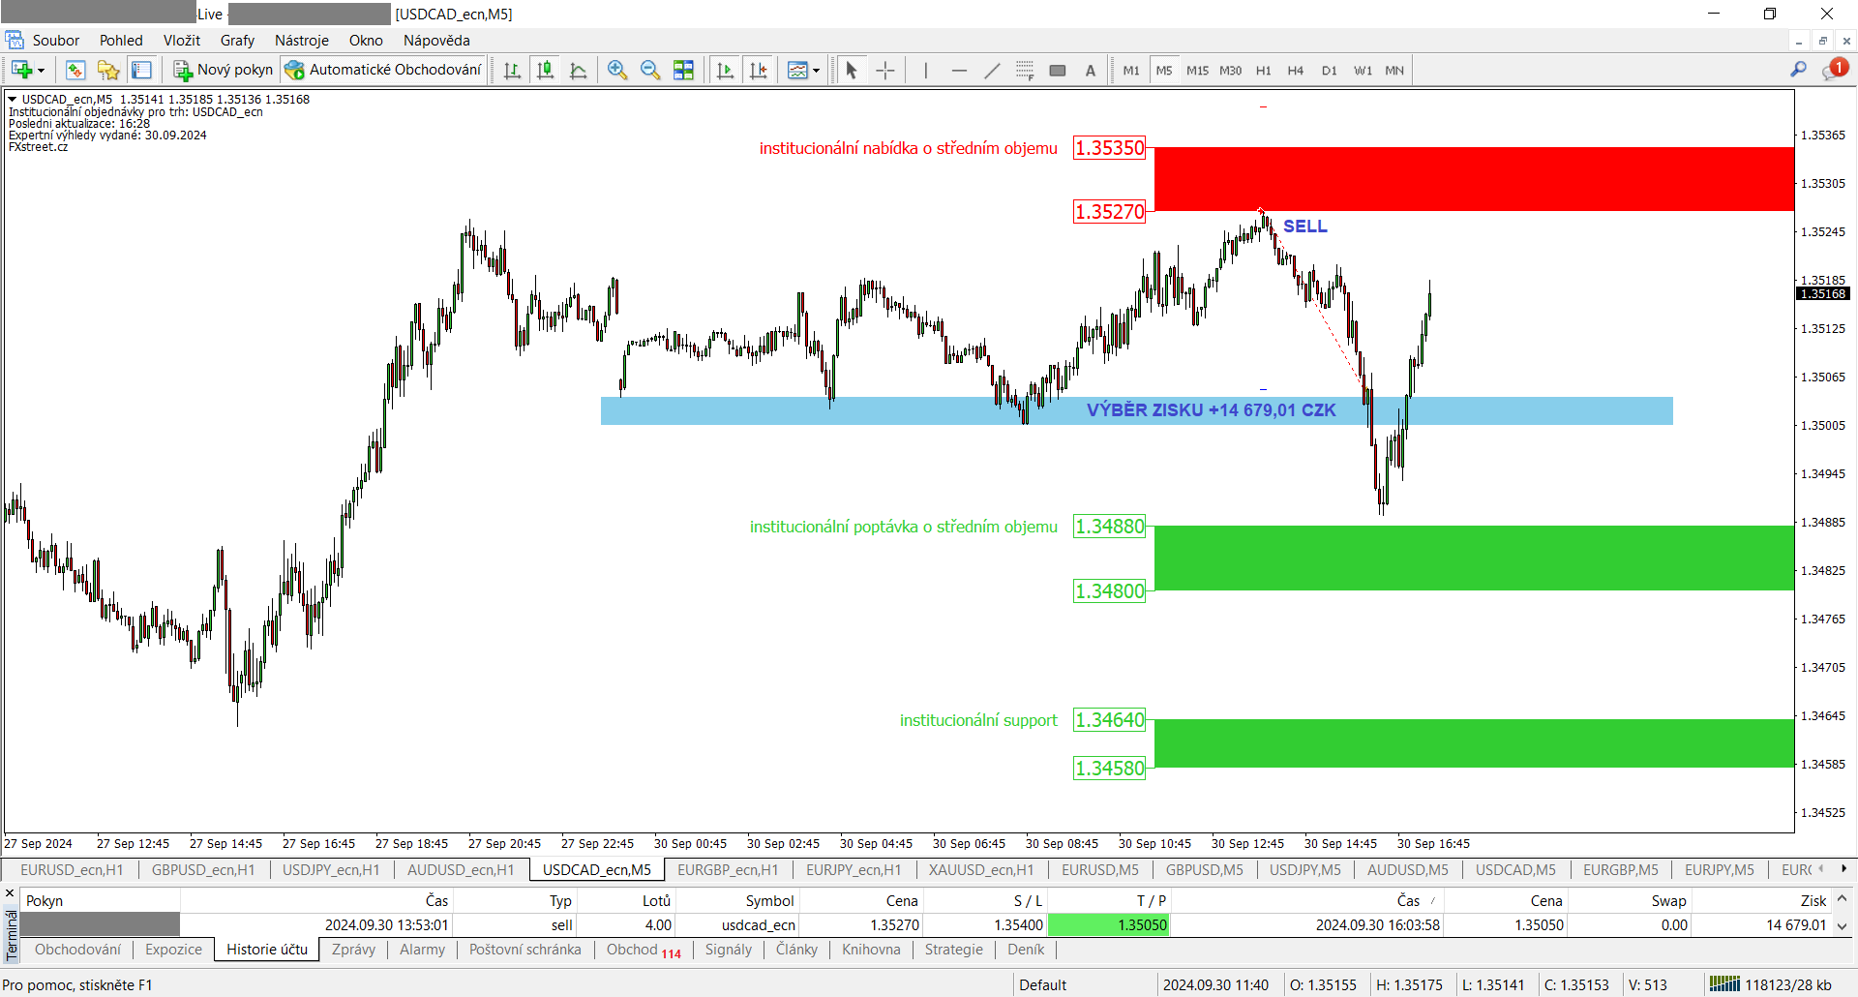Open the Poštovní schránka terminal tab
This screenshot has width=1858, height=997.
point(525,950)
